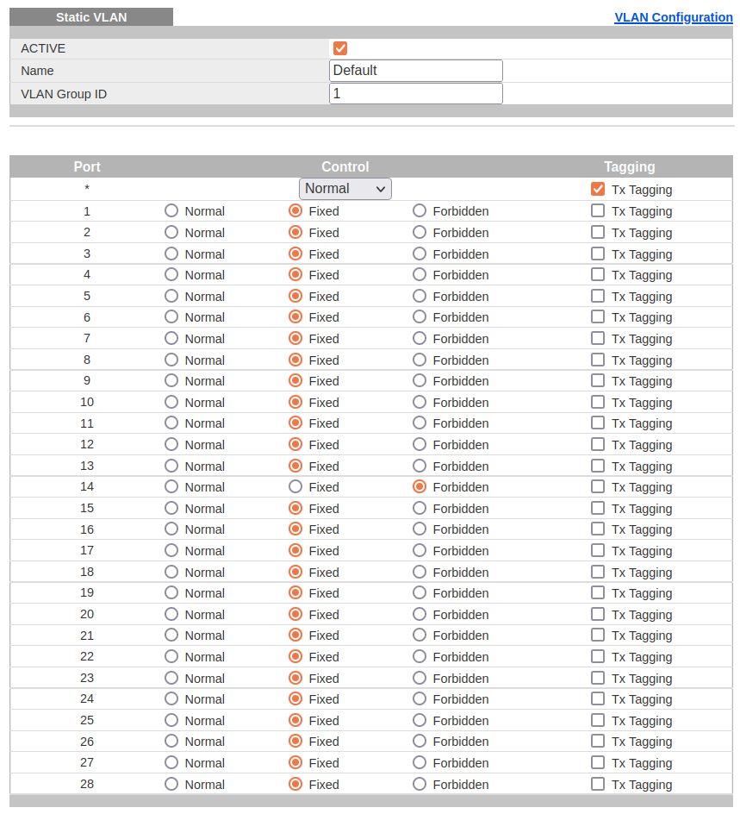Screen dimensions: 740x814
Task: Select Forbidden for port 1
Action: click(x=419, y=210)
